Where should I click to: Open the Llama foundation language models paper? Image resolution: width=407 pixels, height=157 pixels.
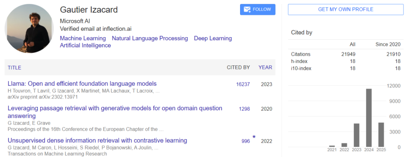tap(82, 84)
